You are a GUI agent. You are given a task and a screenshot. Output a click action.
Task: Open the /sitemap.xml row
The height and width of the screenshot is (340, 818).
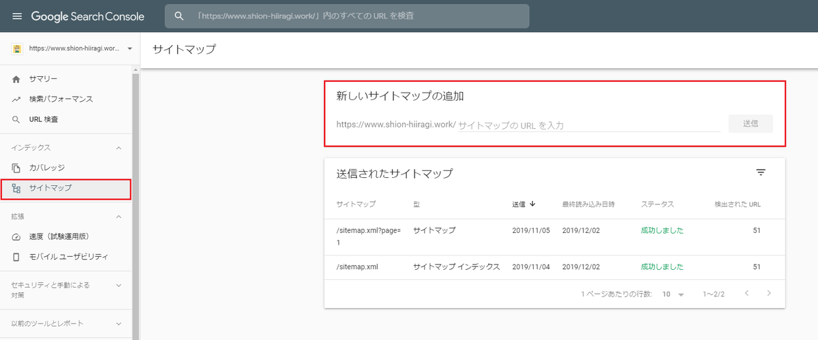554,266
